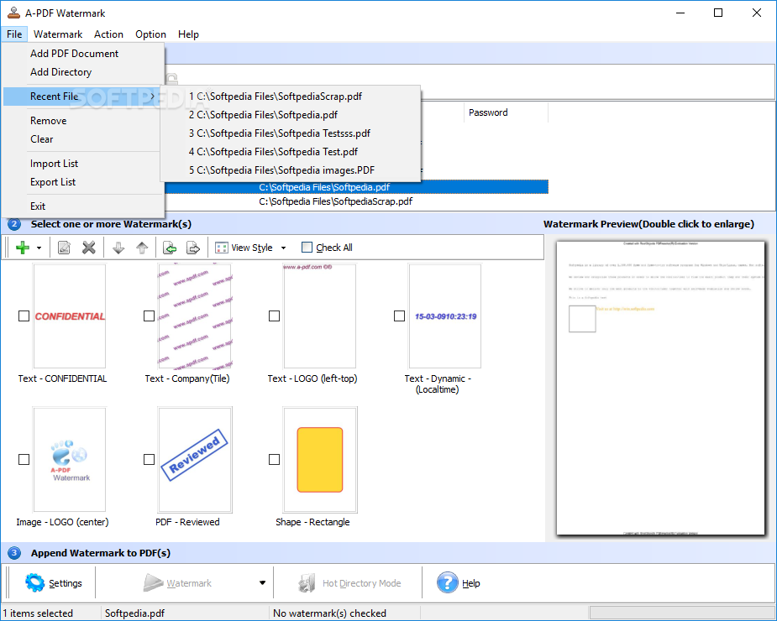Open Settings with the gear icon
The width and height of the screenshot is (777, 621).
point(34,583)
